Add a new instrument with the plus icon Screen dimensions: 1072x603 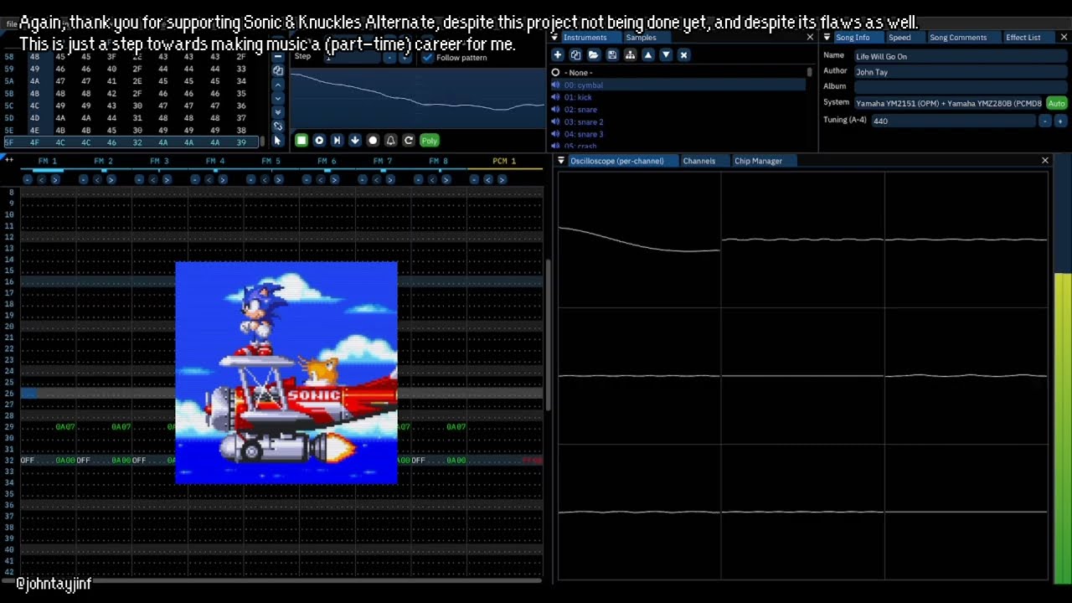(557, 54)
